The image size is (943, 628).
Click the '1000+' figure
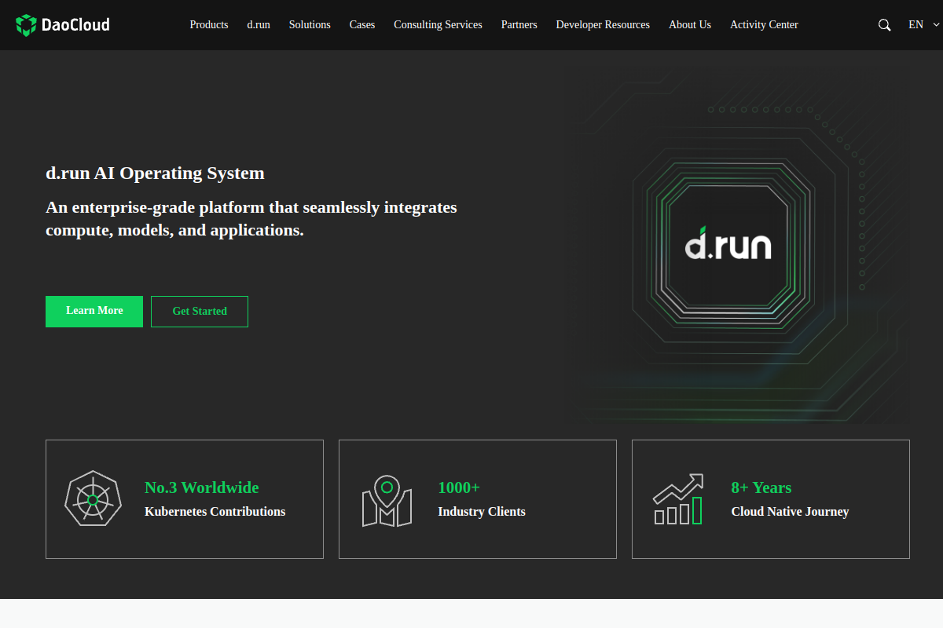[459, 487]
